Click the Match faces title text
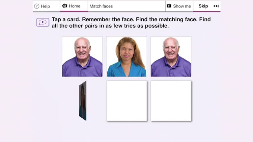253x142 pixels. pos(101,6)
